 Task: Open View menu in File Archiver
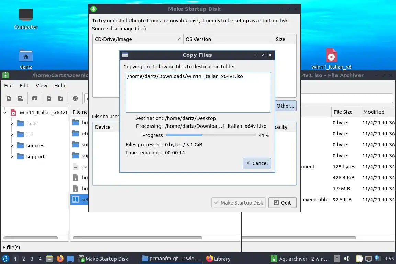coord(41,85)
